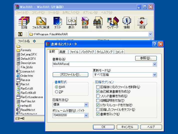This screenshot has height=134, width=178.
Task: Open the 圧縮方法 compression method dropdown
Action: [86, 105]
